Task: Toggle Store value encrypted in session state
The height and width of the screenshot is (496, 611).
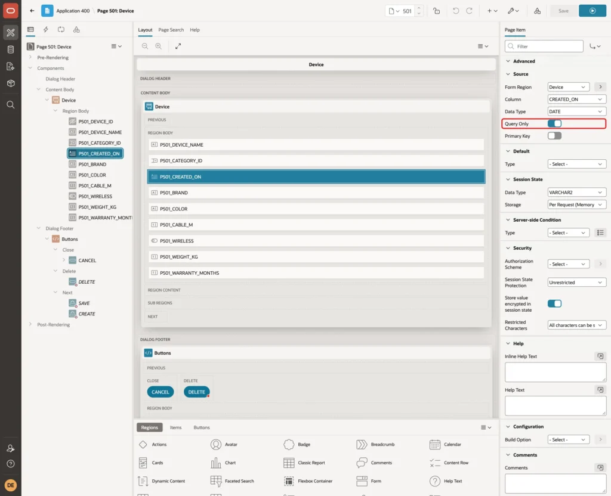Action: [x=554, y=303]
